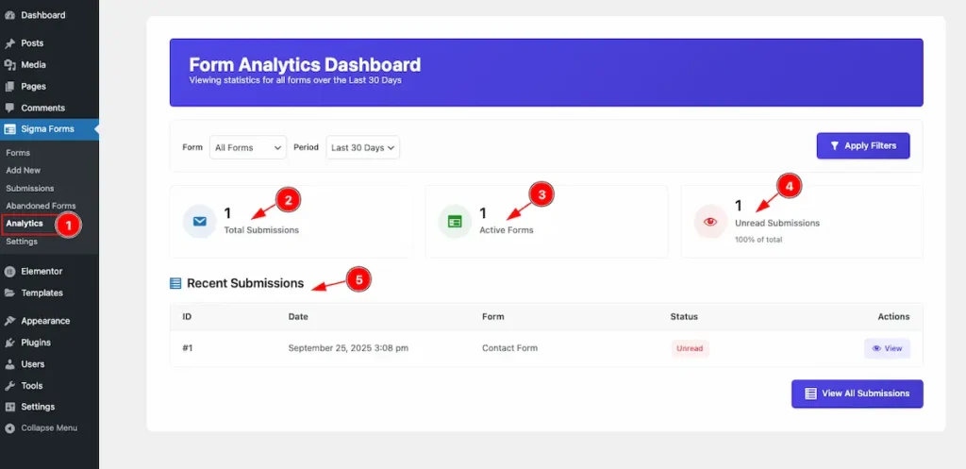Open Forms submenu item
Screen dimensions: 966x469
pos(18,153)
